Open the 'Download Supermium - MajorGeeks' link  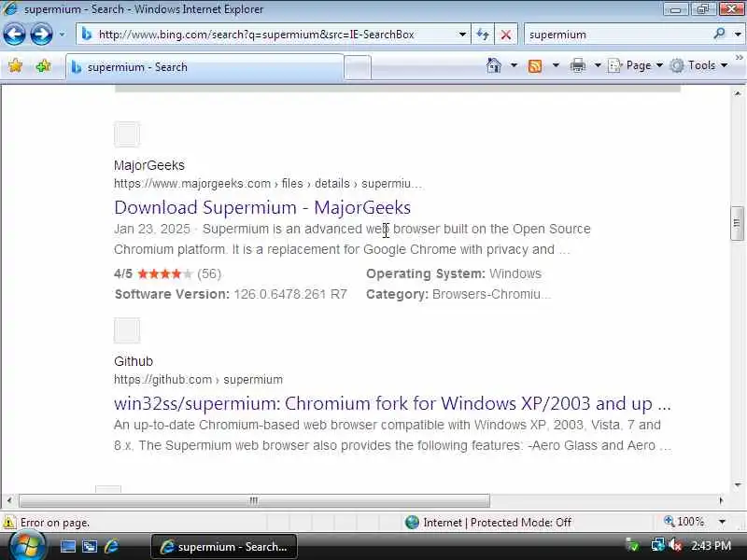tap(262, 207)
